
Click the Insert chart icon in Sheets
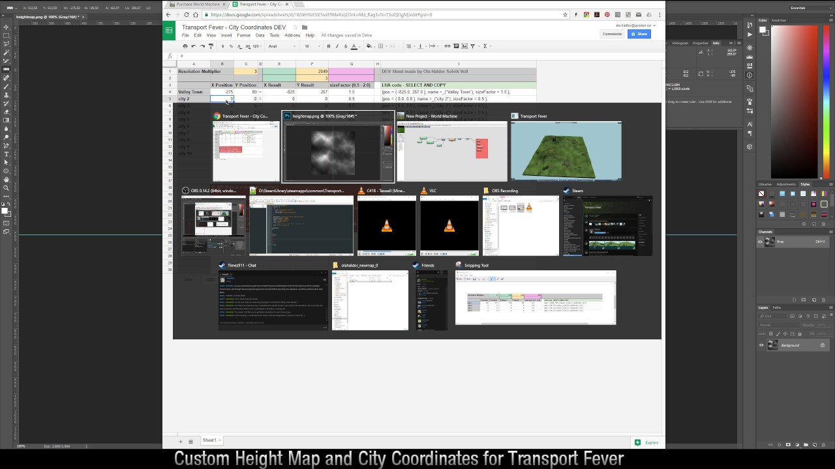464,46
